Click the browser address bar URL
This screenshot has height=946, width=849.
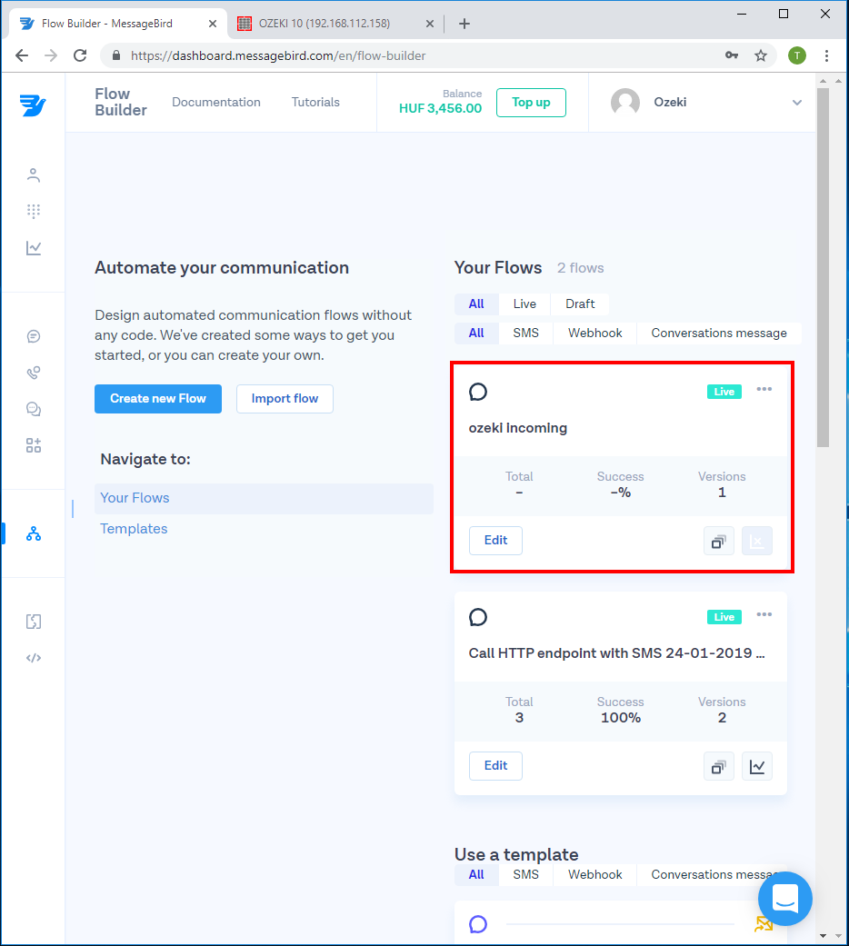coord(278,55)
